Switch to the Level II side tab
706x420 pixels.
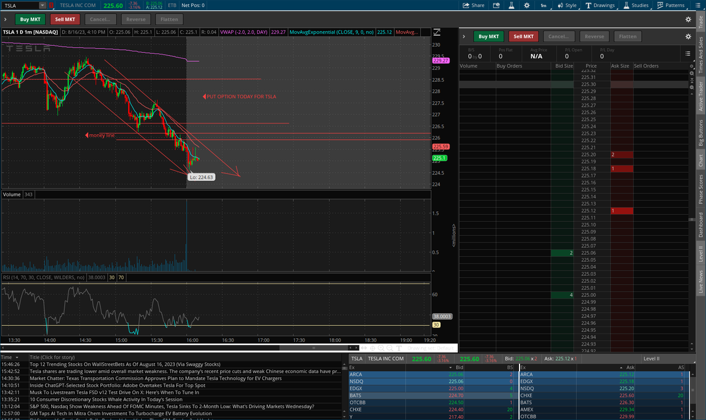click(700, 254)
